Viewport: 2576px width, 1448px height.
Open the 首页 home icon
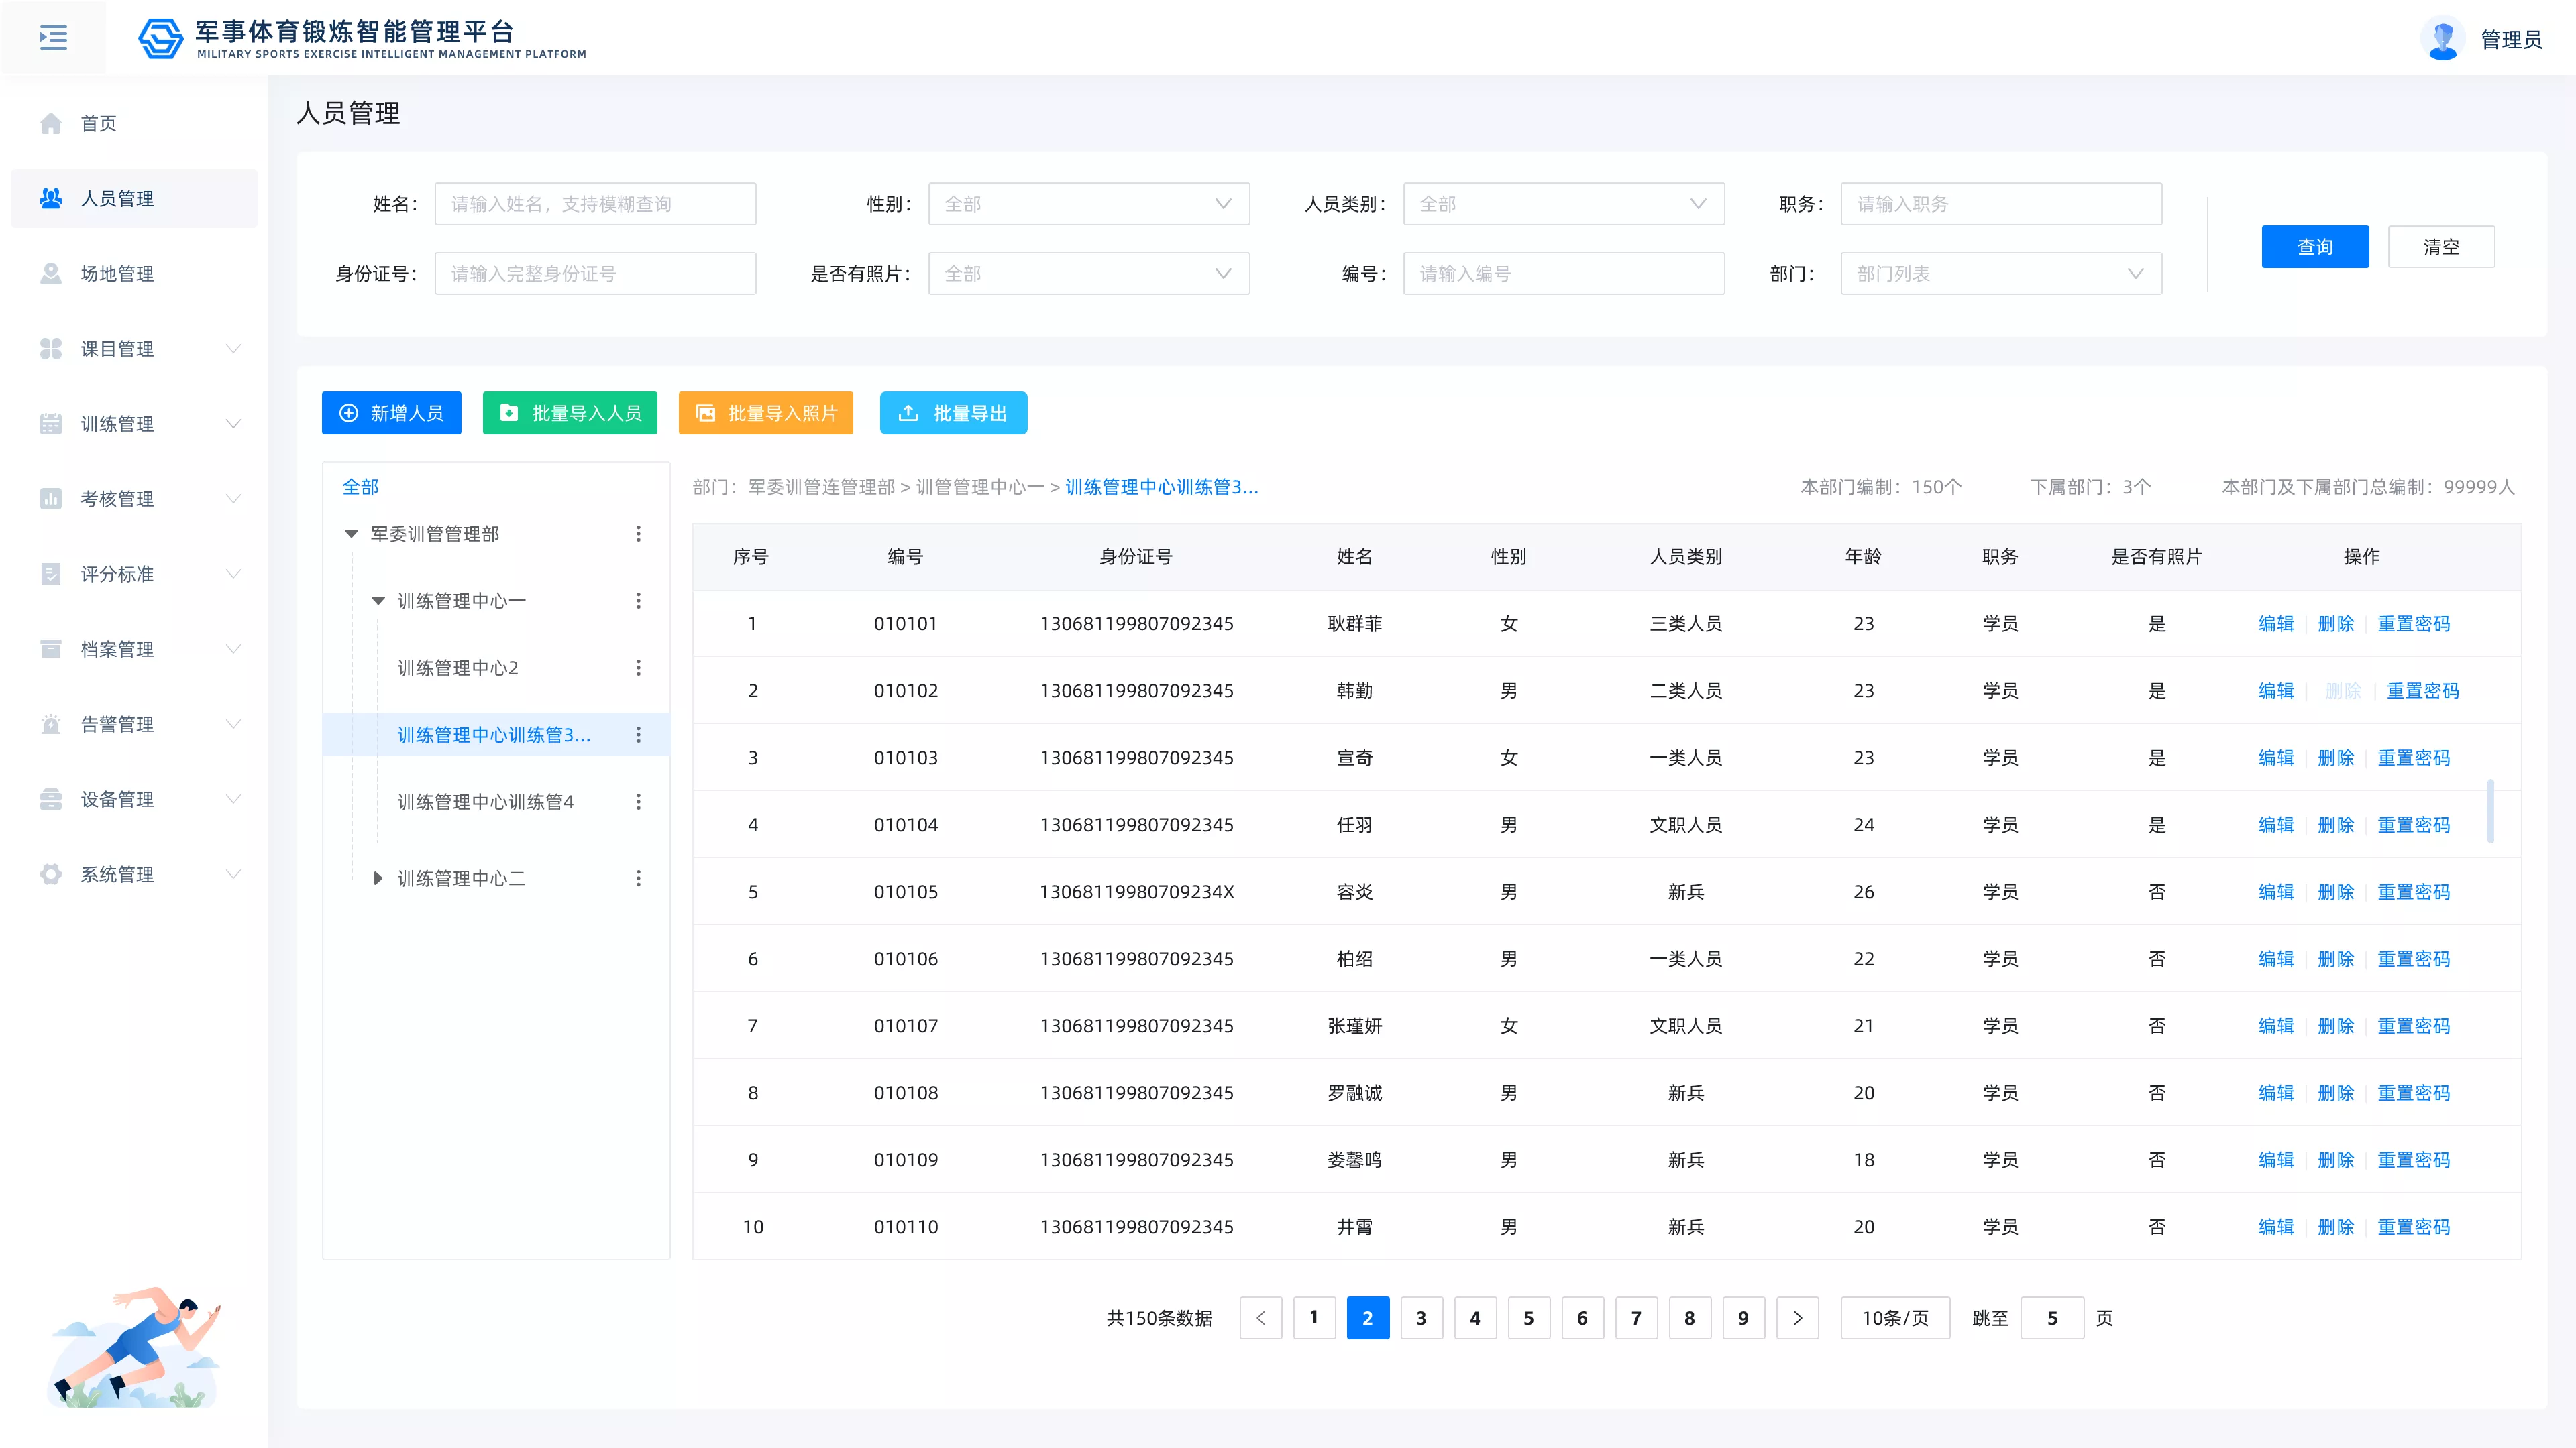pyautogui.click(x=51, y=123)
